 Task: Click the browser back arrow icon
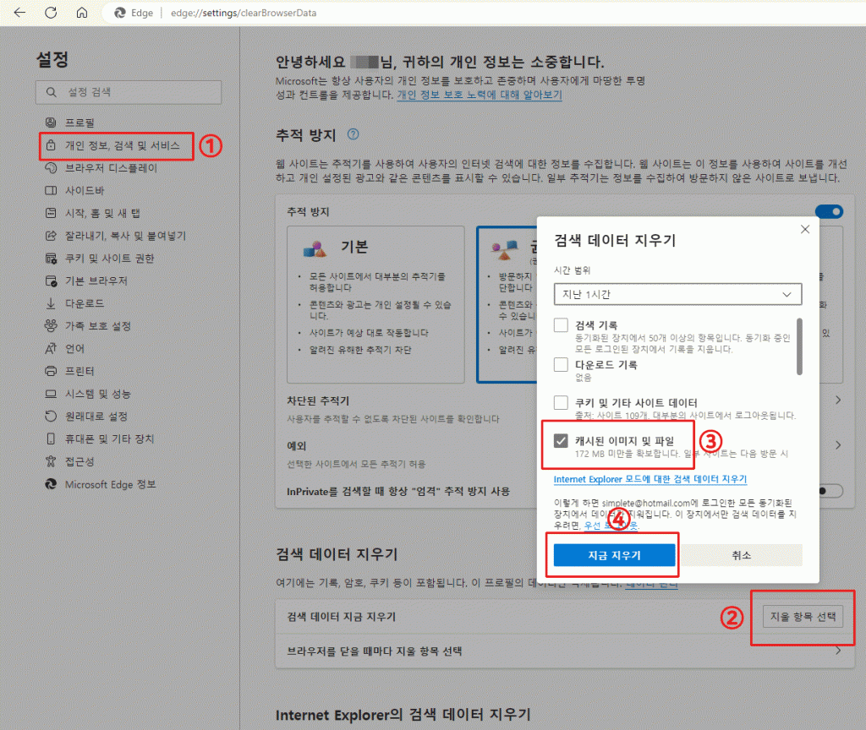19,14
